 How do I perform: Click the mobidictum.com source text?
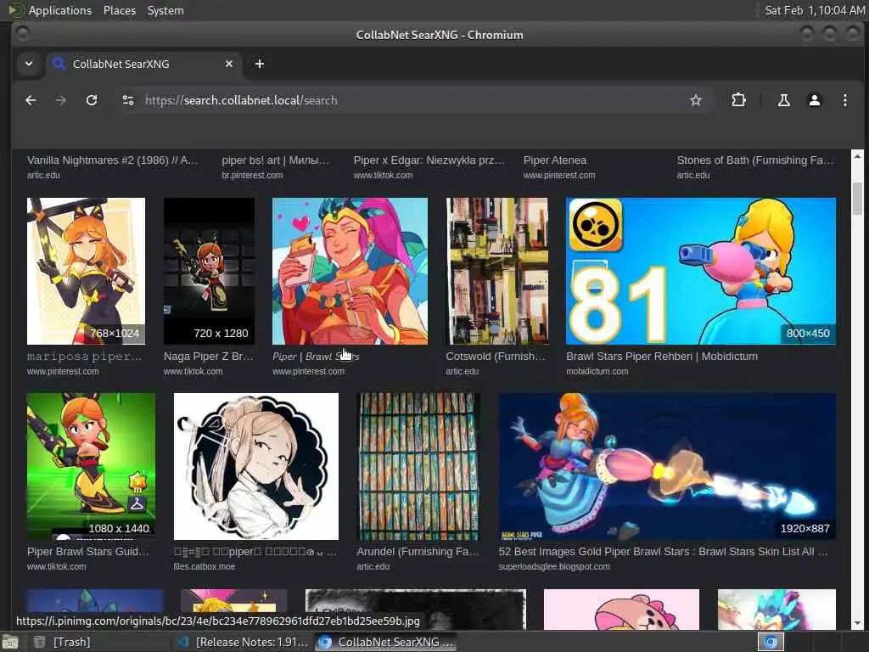pyautogui.click(x=597, y=372)
